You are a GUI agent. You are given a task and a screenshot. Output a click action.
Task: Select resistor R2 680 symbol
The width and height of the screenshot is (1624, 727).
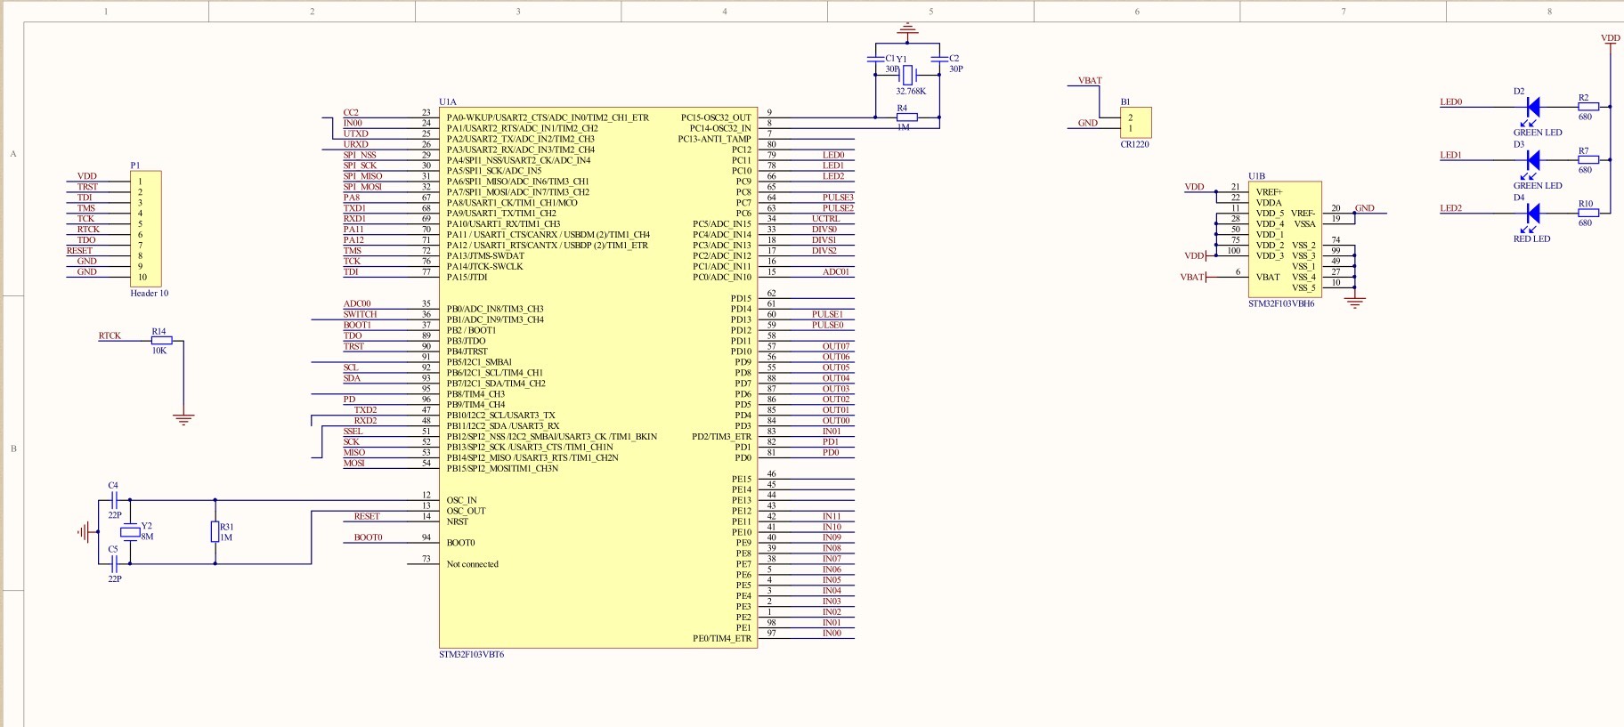pyautogui.click(x=1587, y=107)
